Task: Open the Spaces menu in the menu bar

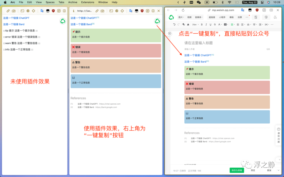Action: (50, 2)
